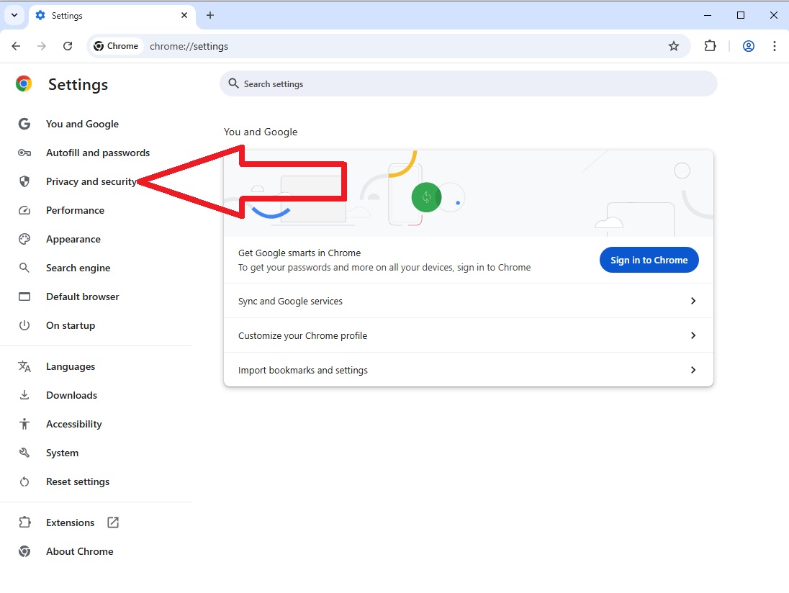Open Extensions page link
The height and width of the screenshot is (593, 789).
70,522
